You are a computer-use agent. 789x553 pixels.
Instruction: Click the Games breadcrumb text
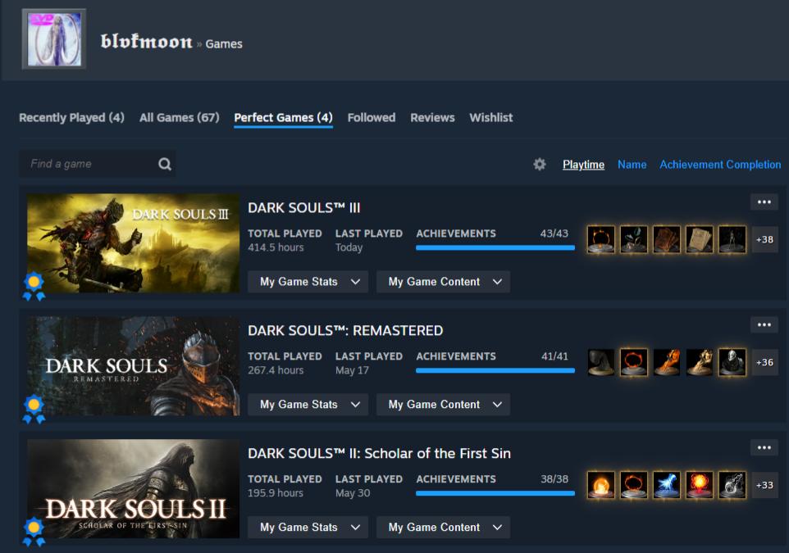pyautogui.click(x=224, y=43)
